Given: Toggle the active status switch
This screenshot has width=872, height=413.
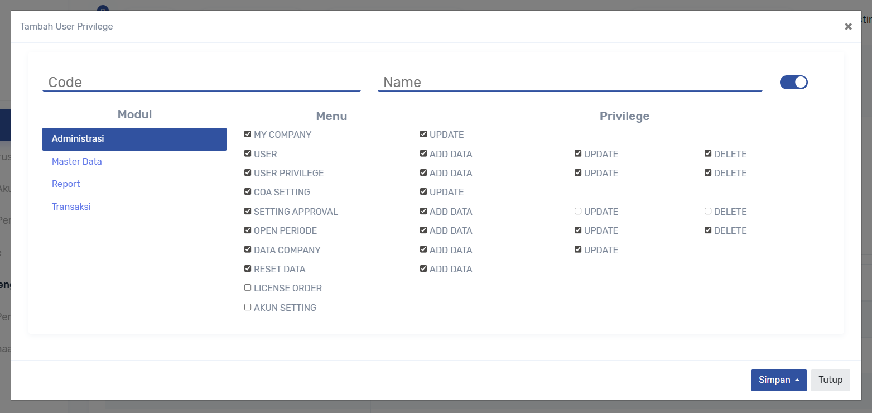Looking at the screenshot, I should [x=793, y=83].
